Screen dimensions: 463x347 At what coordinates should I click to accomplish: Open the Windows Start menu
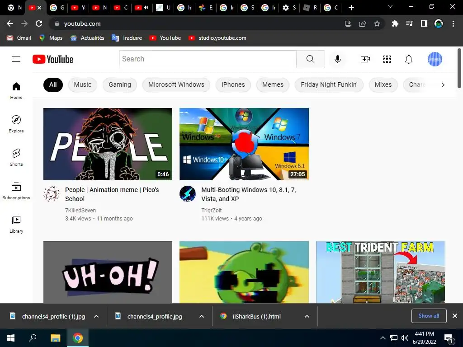point(11,338)
